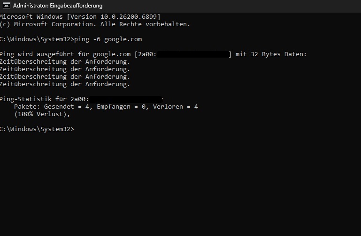Click the 'Empfangen = 0' statistic

[121, 107]
